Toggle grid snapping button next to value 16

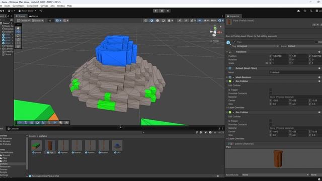tap(58, 21)
